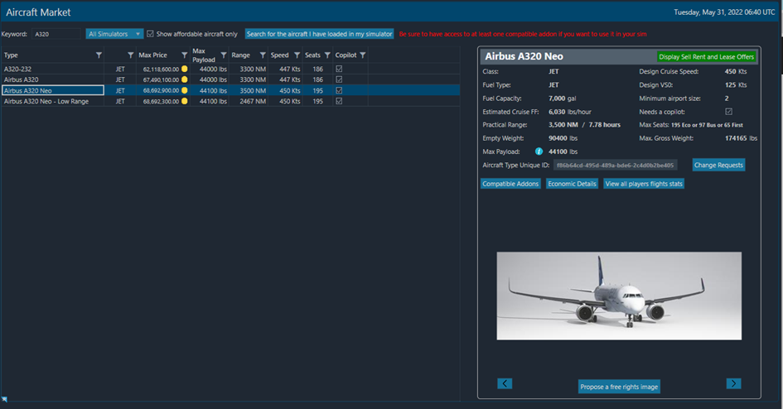
Task: Click range value 2467 NM
Action: click(x=254, y=101)
